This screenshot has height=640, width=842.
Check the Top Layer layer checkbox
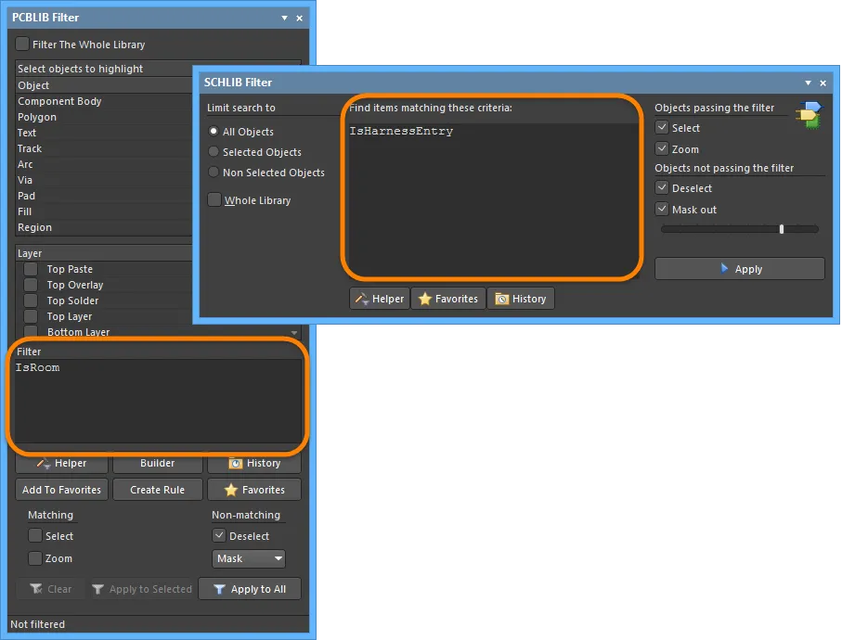[x=32, y=316]
